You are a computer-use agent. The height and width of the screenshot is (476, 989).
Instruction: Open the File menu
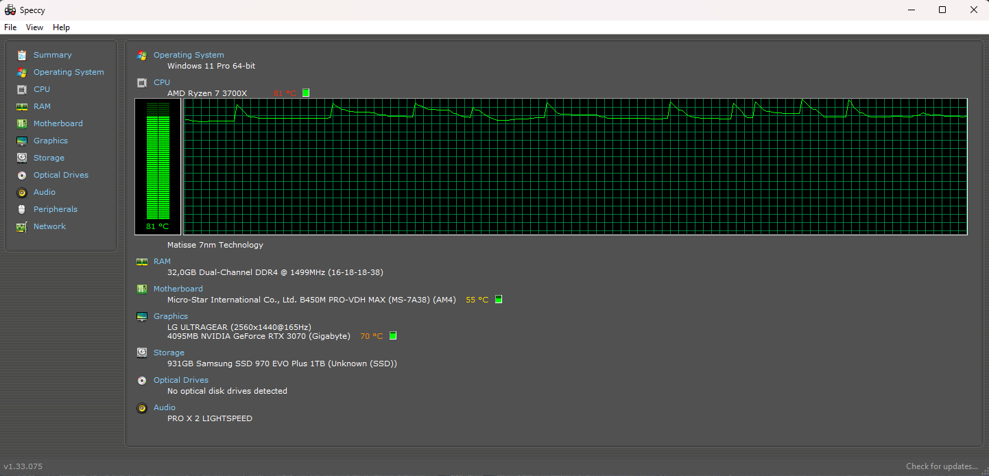[x=10, y=27]
